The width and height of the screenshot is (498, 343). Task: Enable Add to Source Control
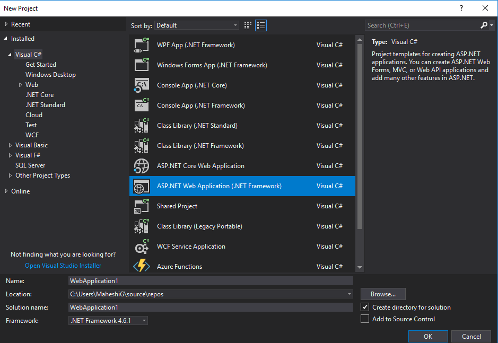(365, 319)
